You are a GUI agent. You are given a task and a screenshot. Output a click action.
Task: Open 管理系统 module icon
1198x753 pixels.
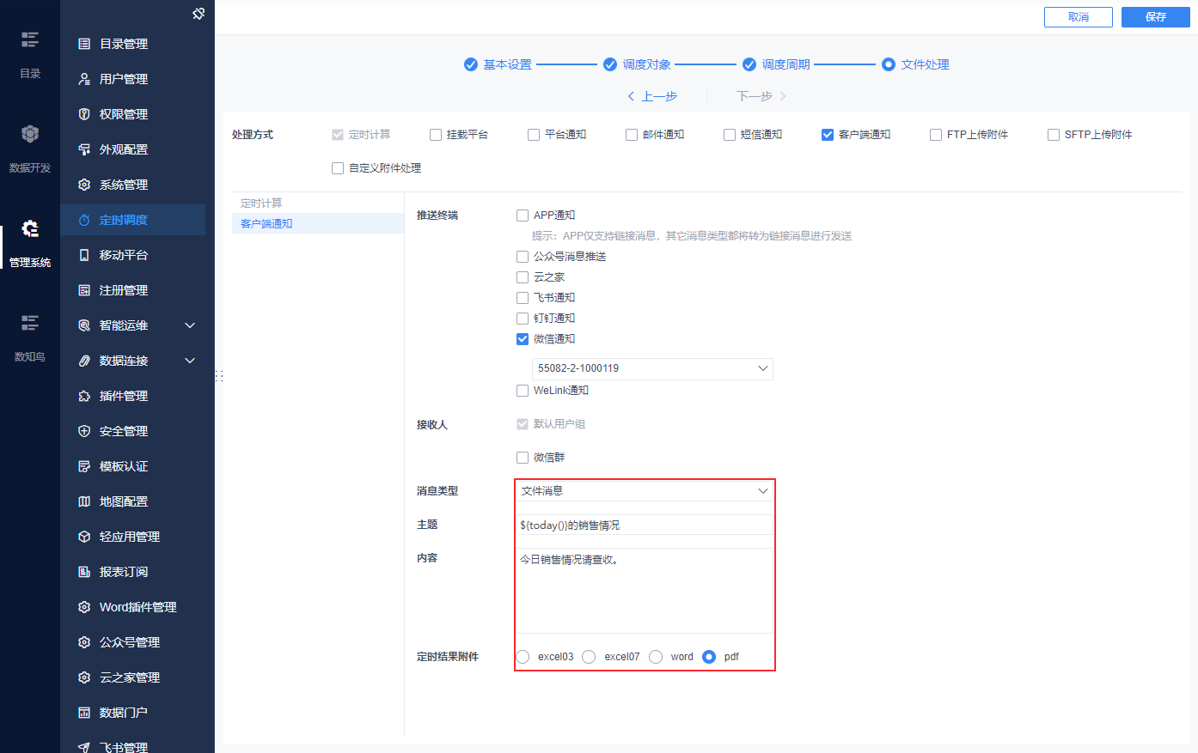click(30, 228)
